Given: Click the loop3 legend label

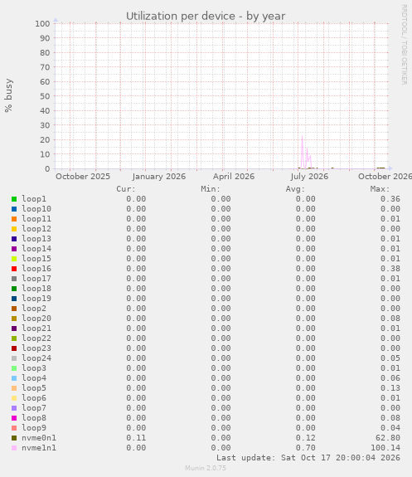Looking at the screenshot, I should (x=34, y=368).
